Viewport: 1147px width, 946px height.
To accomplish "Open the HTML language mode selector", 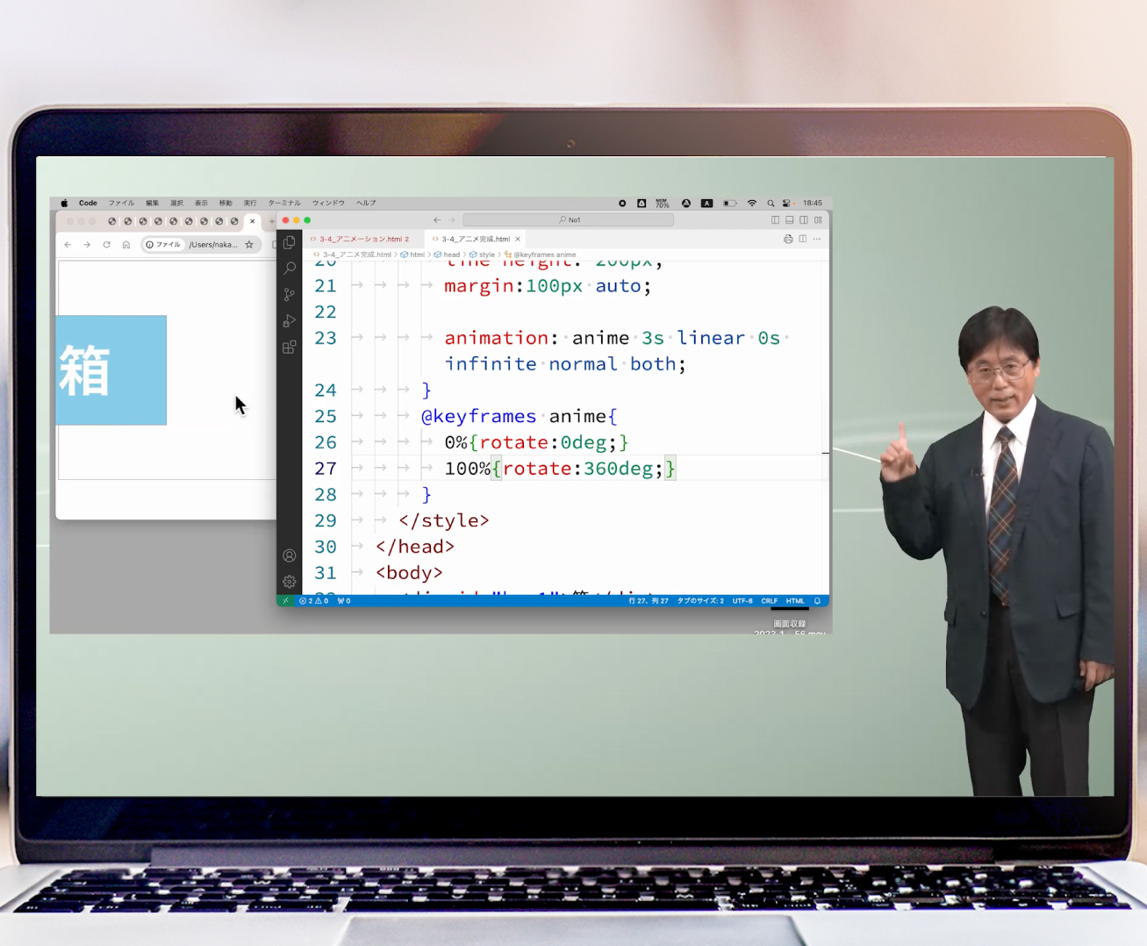I will click(795, 601).
